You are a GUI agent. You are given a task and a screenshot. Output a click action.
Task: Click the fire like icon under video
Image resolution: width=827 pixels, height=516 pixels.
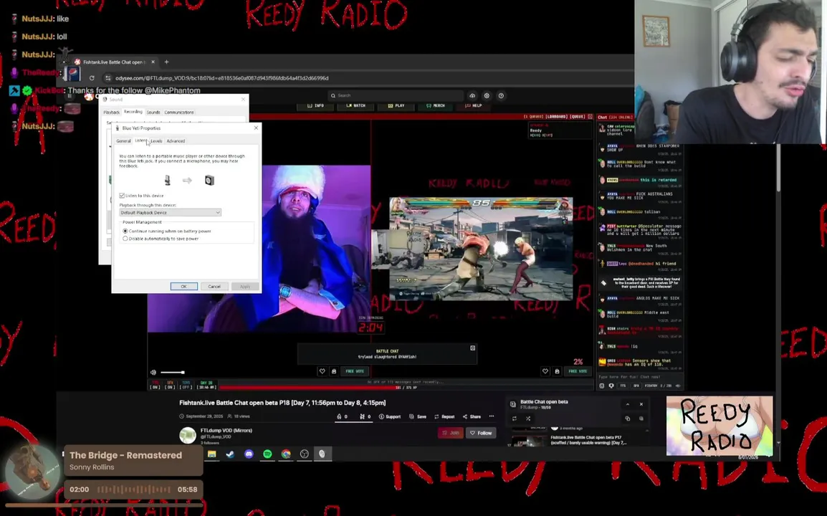coord(339,416)
